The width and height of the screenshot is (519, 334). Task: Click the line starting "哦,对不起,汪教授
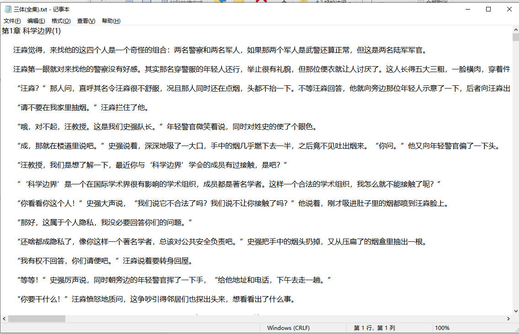point(169,127)
